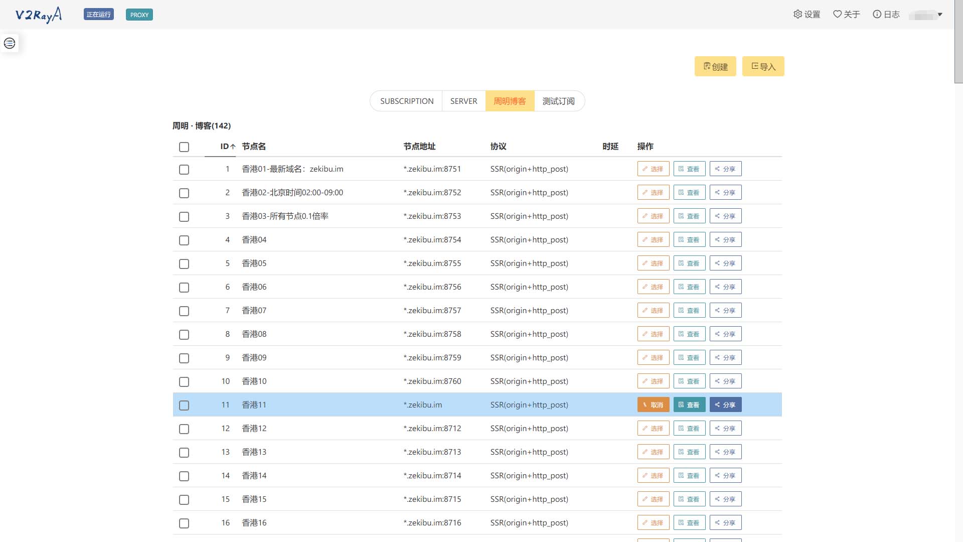Image resolution: width=963 pixels, height=542 pixels.
Task: Click the 时延 latency column header
Action: pos(610,147)
